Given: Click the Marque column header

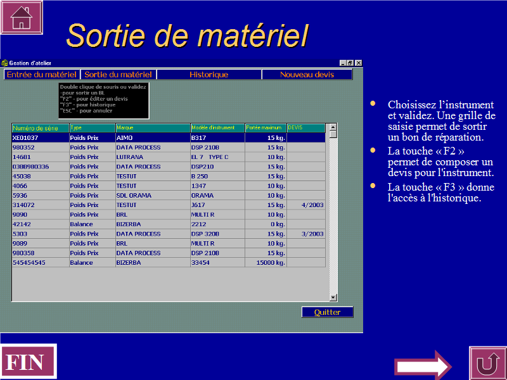Looking at the screenshot, I should pos(152,128).
